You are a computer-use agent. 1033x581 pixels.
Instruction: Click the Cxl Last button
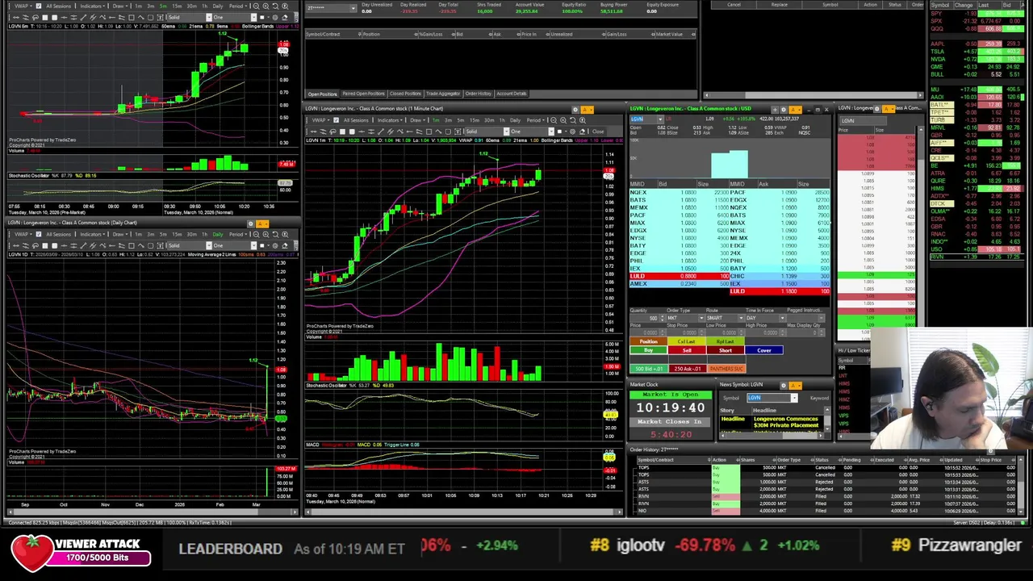[x=687, y=341]
